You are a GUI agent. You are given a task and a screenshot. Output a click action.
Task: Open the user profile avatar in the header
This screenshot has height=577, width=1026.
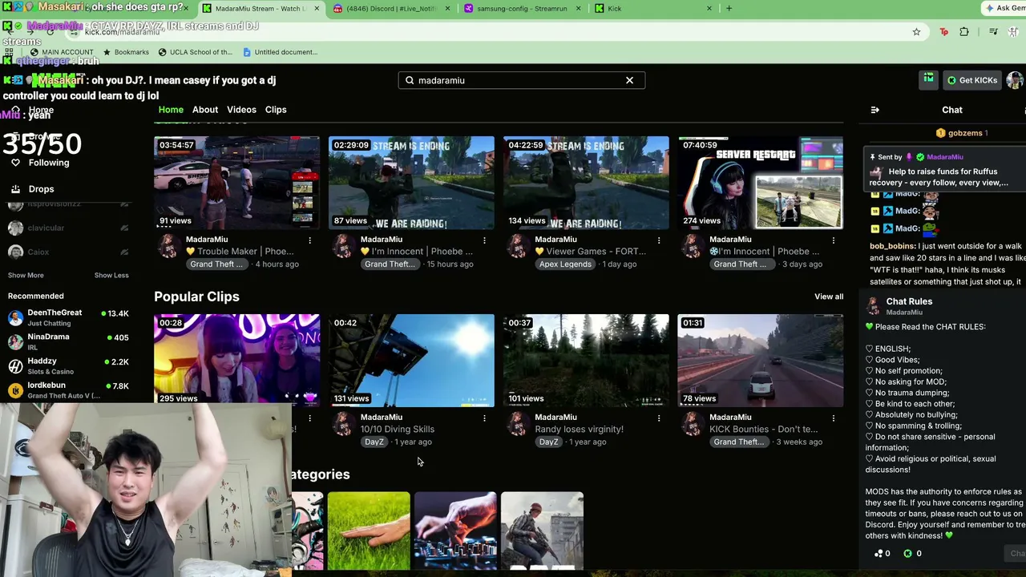1015,80
